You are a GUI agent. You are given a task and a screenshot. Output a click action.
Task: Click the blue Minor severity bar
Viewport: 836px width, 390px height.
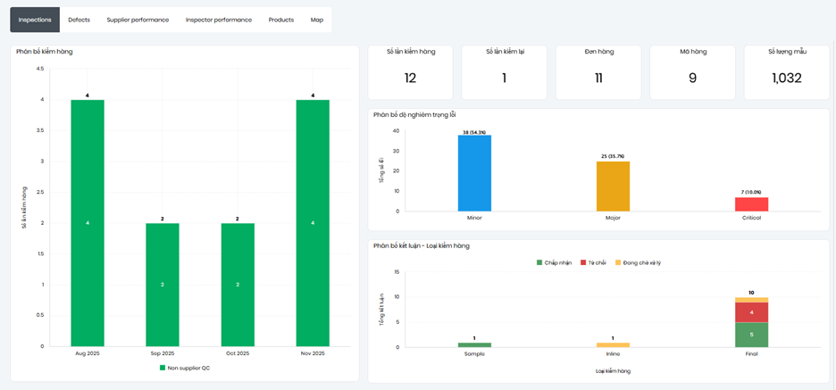pyautogui.click(x=474, y=173)
